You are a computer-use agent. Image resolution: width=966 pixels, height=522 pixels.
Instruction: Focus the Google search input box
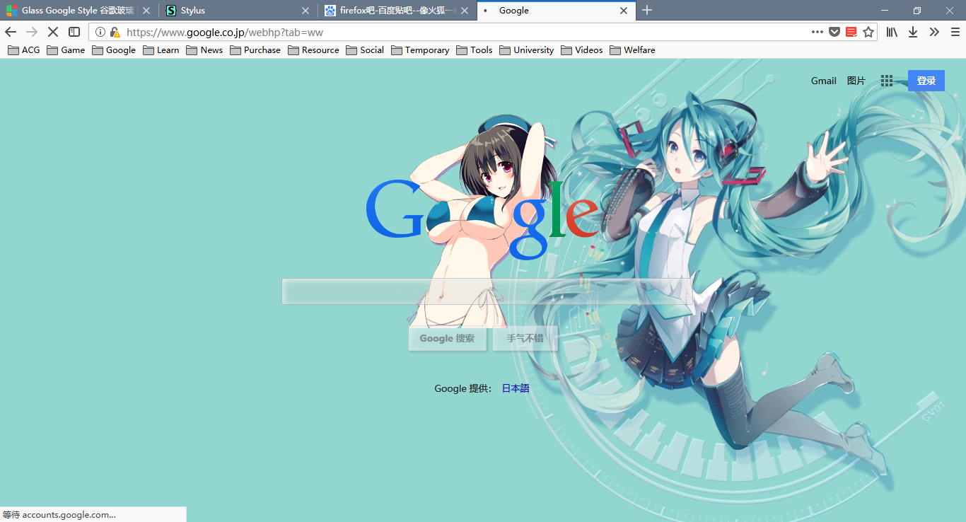pyautogui.click(x=487, y=291)
